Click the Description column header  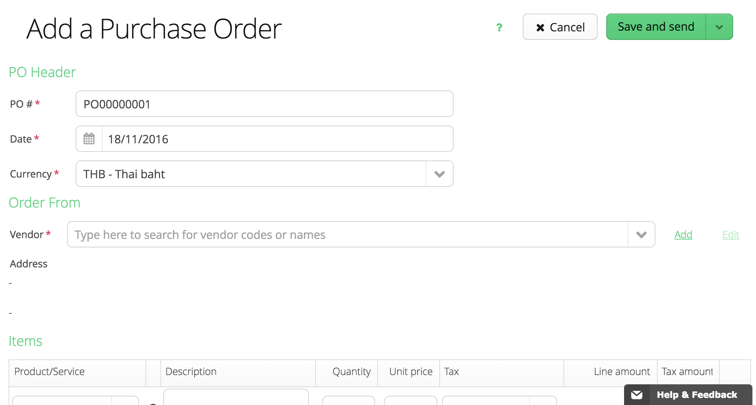coord(191,371)
